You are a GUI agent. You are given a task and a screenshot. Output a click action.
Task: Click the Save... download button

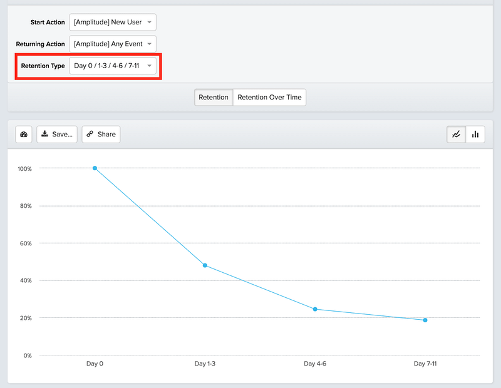pyautogui.click(x=57, y=134)
